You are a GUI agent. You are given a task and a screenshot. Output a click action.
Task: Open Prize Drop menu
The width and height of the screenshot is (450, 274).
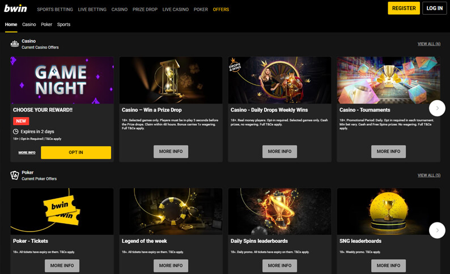145,10
